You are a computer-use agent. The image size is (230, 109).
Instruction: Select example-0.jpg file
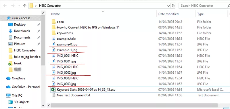coord(67,44)
